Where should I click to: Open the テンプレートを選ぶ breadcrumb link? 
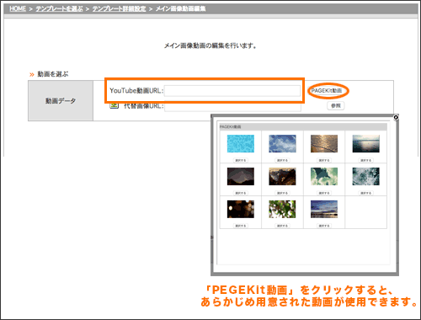[x=59, y=8]
